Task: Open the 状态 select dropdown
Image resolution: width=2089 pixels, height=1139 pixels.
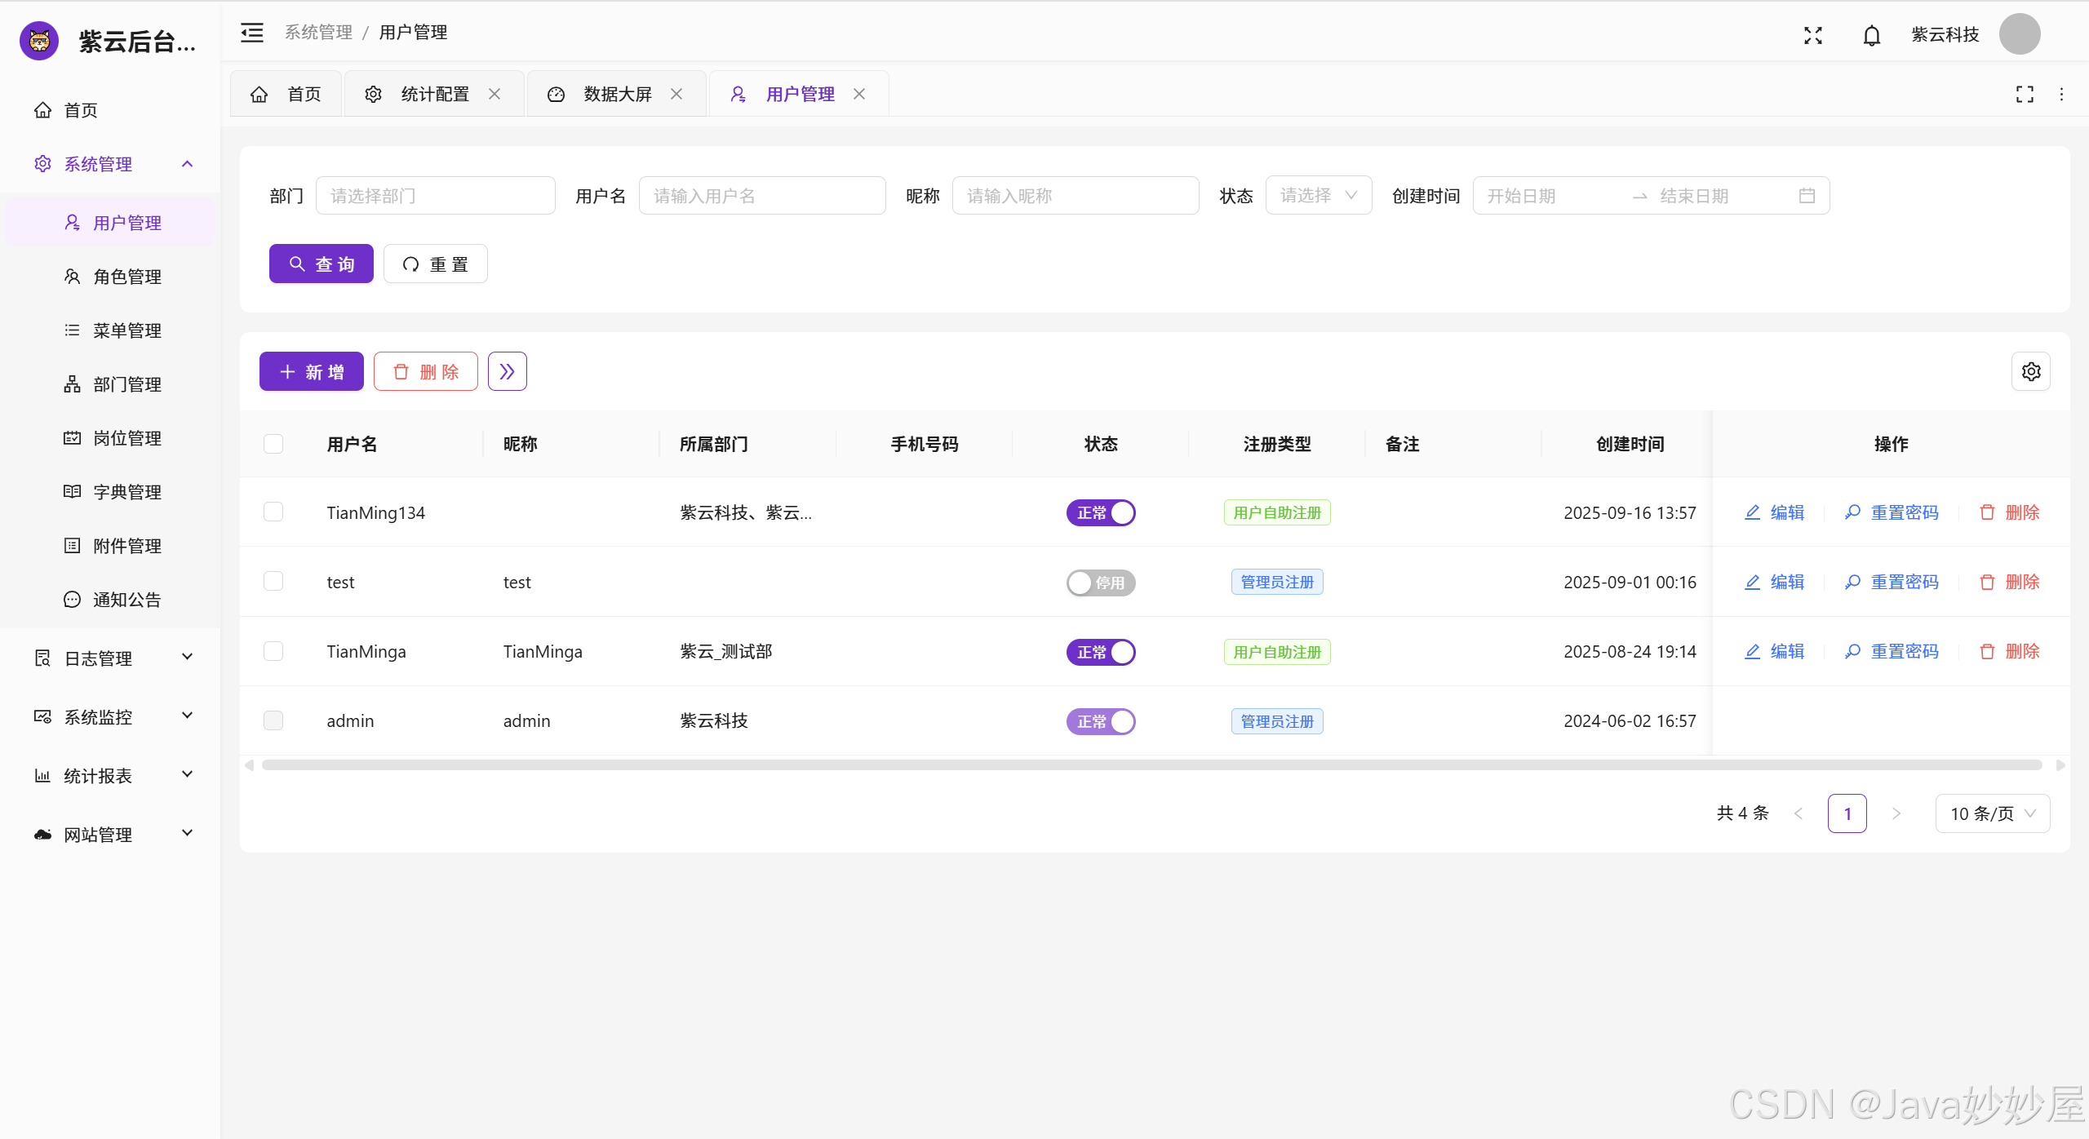Action: point(1319,196)
